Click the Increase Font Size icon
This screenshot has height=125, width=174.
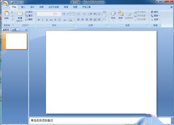(64, 14)
